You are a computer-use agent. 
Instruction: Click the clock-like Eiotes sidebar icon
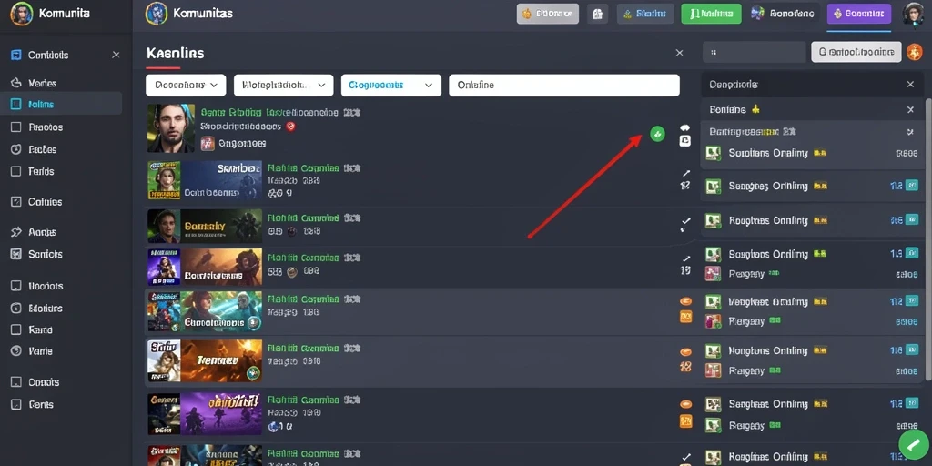16,150
